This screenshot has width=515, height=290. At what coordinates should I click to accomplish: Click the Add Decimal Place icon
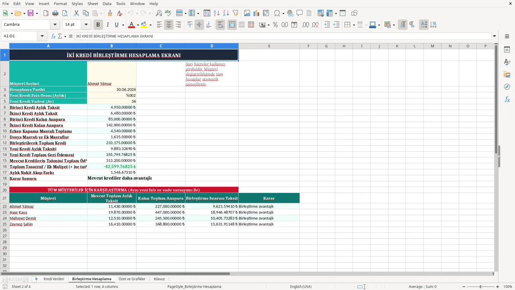tap(306, 25)
